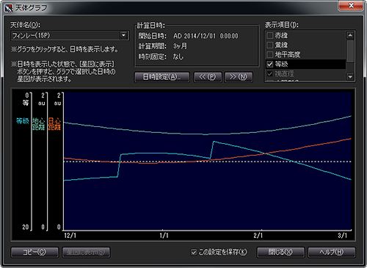
Task: Click the コピー(C) copy button
Action: pyautogui.click(x=34, y=253)
